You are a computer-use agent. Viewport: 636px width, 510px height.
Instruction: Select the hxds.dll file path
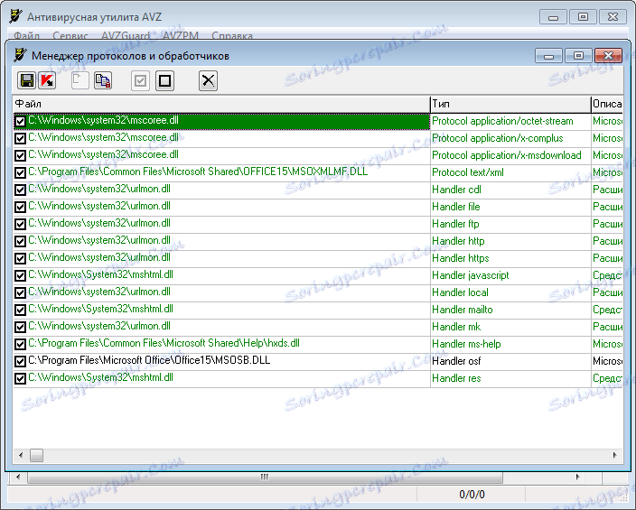[164, 343]
